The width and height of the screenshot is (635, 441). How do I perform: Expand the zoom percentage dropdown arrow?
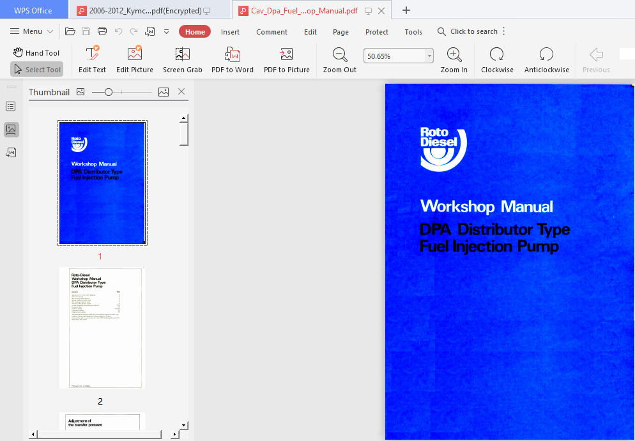coord(429,56)
